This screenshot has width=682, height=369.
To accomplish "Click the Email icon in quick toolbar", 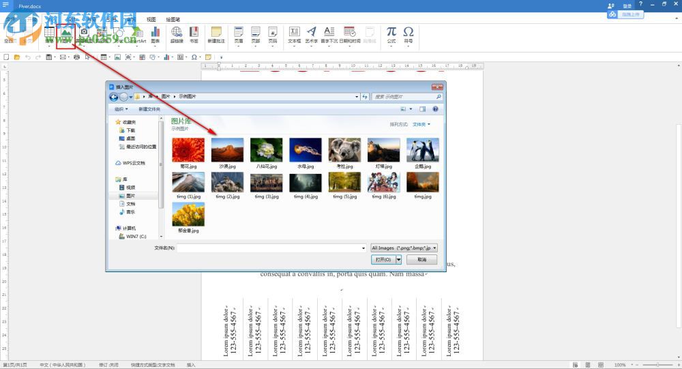I will [63, 57].
